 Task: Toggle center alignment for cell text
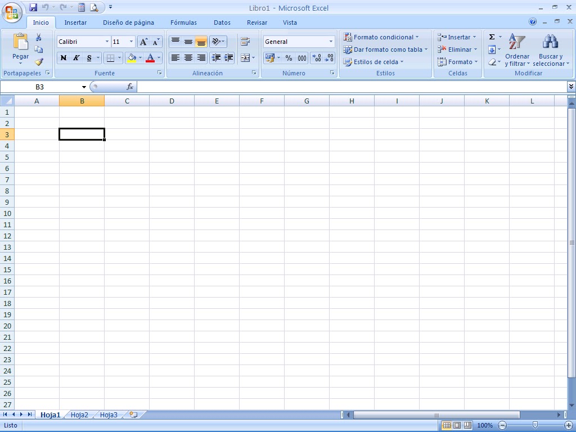188,58
